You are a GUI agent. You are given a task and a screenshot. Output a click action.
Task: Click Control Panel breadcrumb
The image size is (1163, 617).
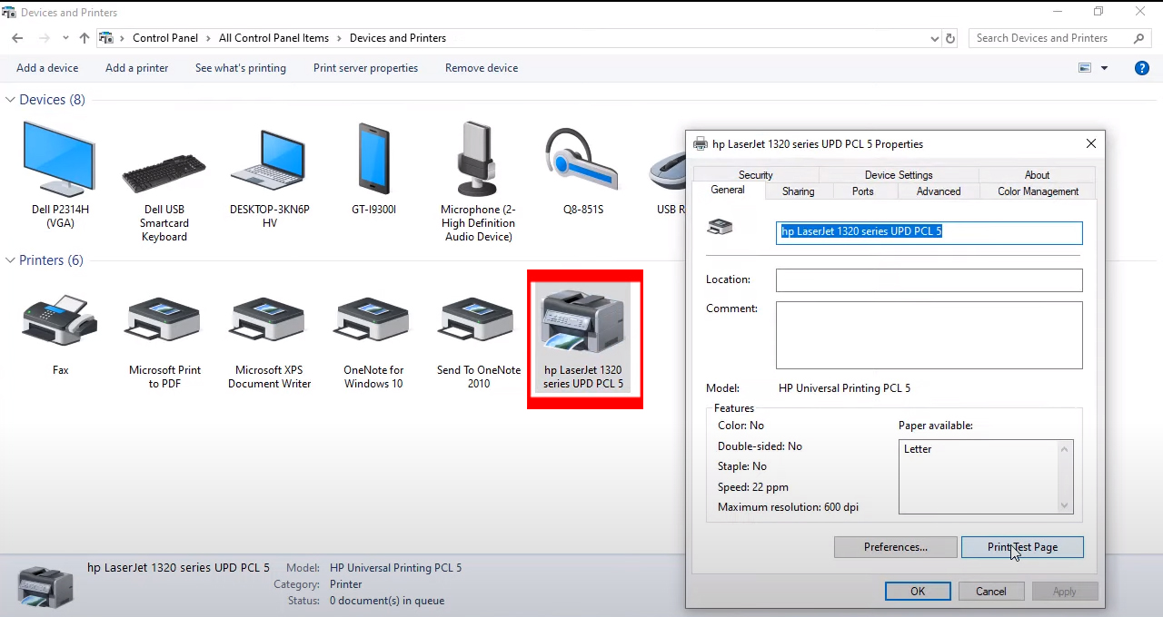[x=165, y=38]
